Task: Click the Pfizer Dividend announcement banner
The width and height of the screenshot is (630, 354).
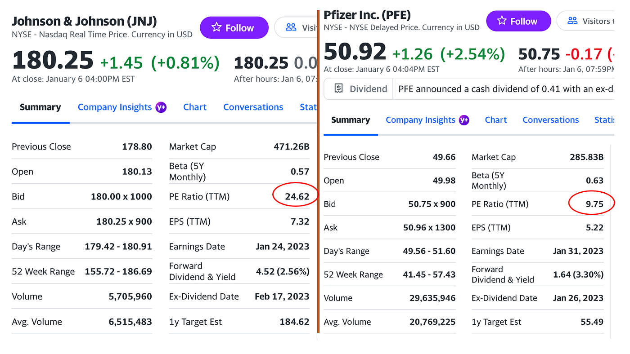Action: pos(468,88)
